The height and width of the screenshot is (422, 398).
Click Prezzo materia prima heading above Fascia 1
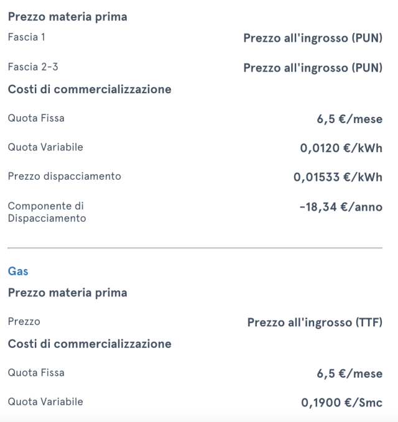[68, 17]
